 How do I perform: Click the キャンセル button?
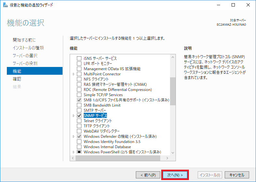coord(237,175)
